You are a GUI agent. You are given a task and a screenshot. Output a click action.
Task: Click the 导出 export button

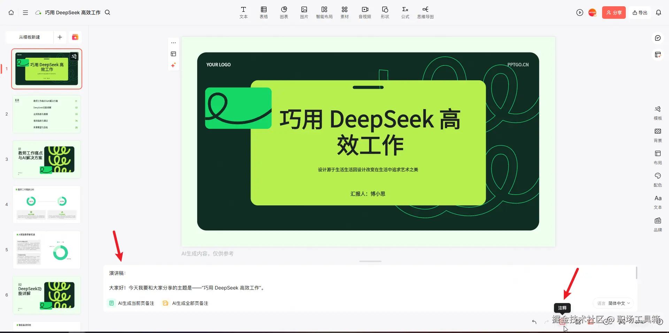[x=640, y=13]
